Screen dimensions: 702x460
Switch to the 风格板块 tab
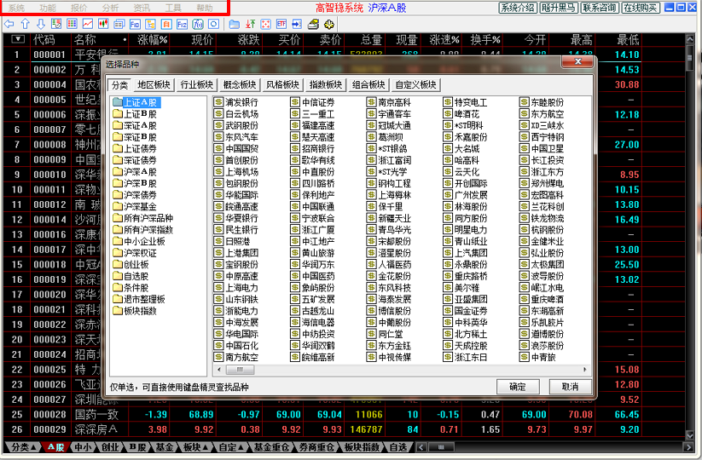coord(282,84)
